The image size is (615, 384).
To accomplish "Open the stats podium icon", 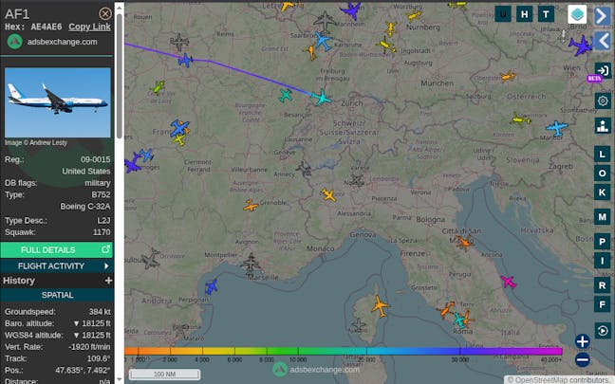I will [x=602, y=125].
